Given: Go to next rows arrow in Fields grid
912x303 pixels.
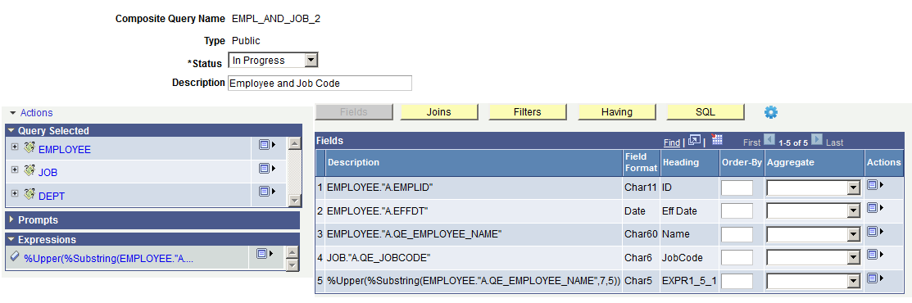Looking at the screenshot, I should click(x=817, y=139).
